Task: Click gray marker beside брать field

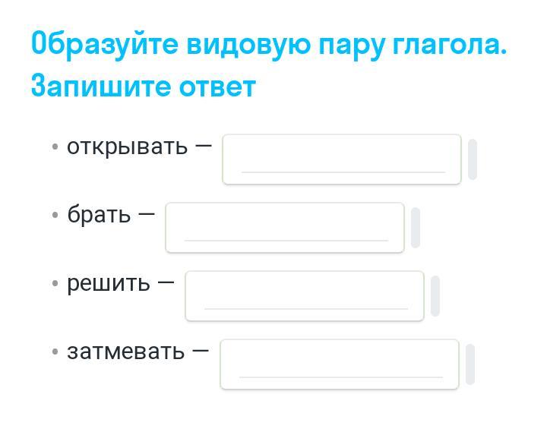Action: point(416,228)
